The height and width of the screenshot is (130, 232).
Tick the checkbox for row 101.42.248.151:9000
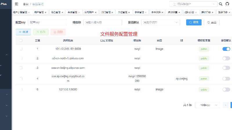pyautogui.click(x=21, y=49)
